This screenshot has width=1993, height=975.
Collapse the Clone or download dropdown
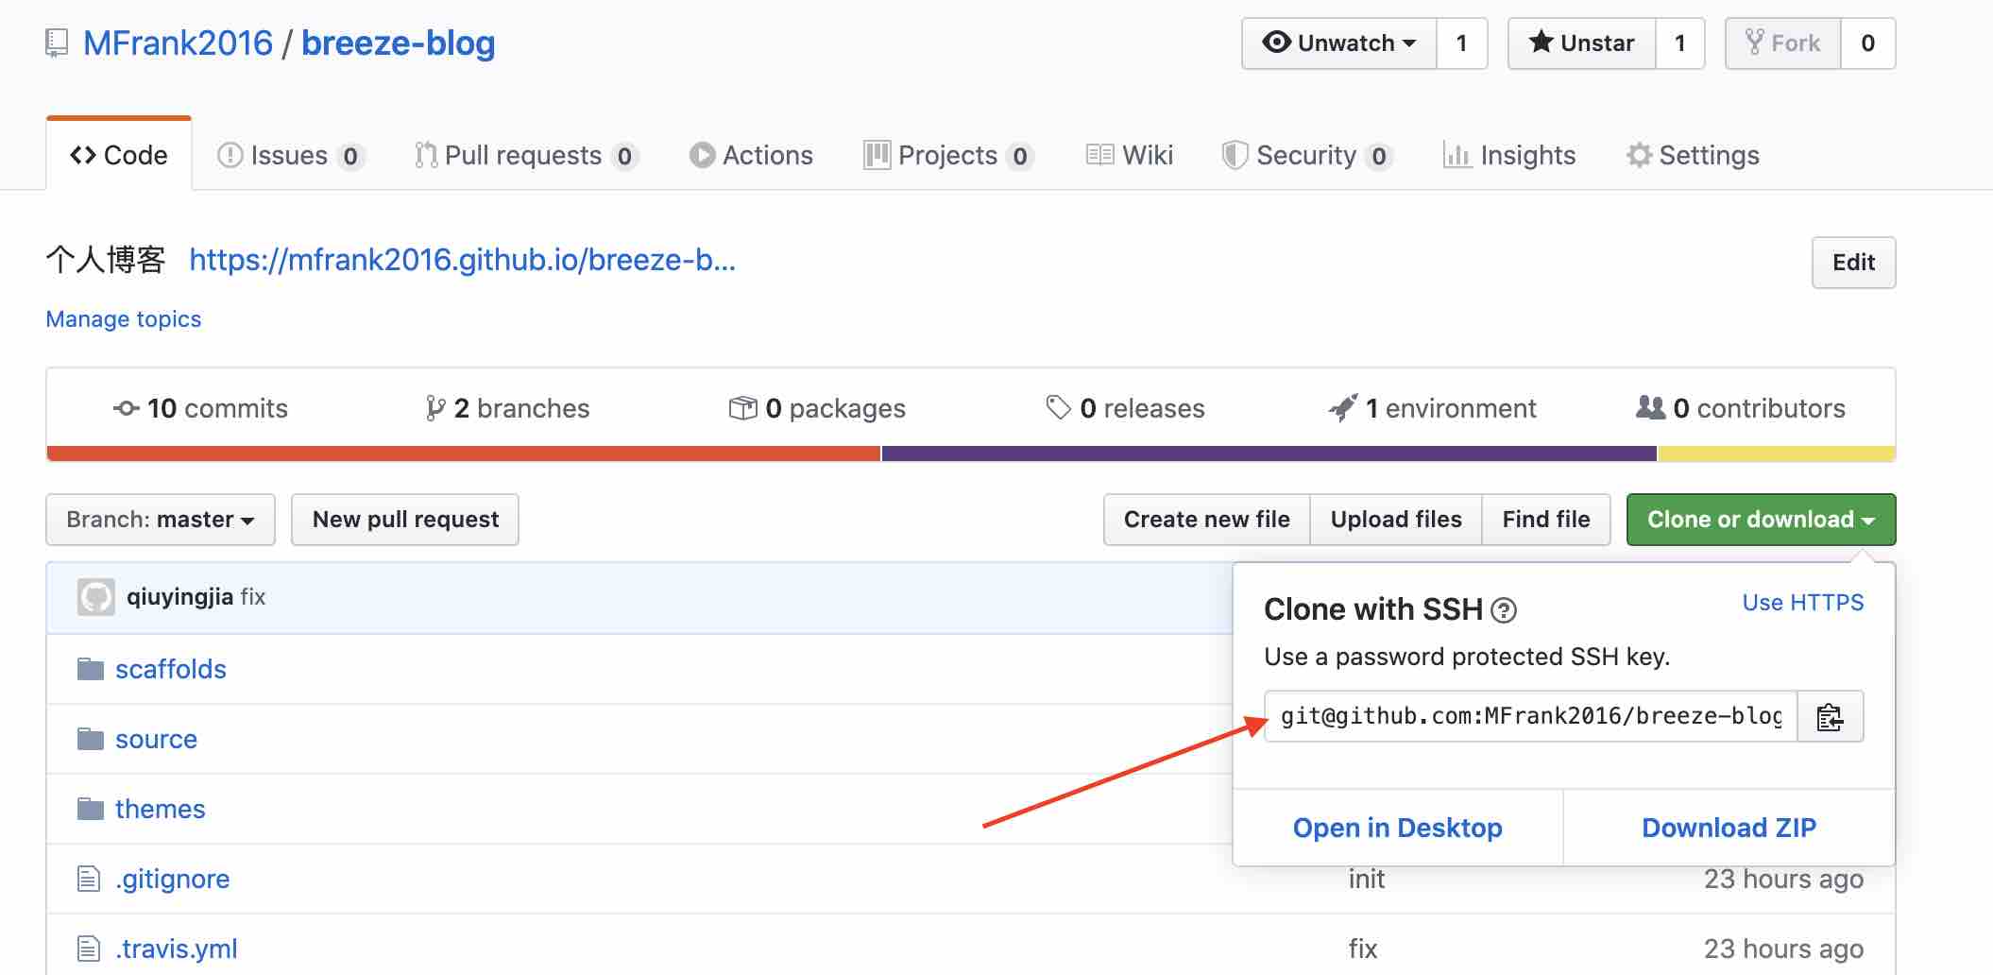tap(1760, 520)
